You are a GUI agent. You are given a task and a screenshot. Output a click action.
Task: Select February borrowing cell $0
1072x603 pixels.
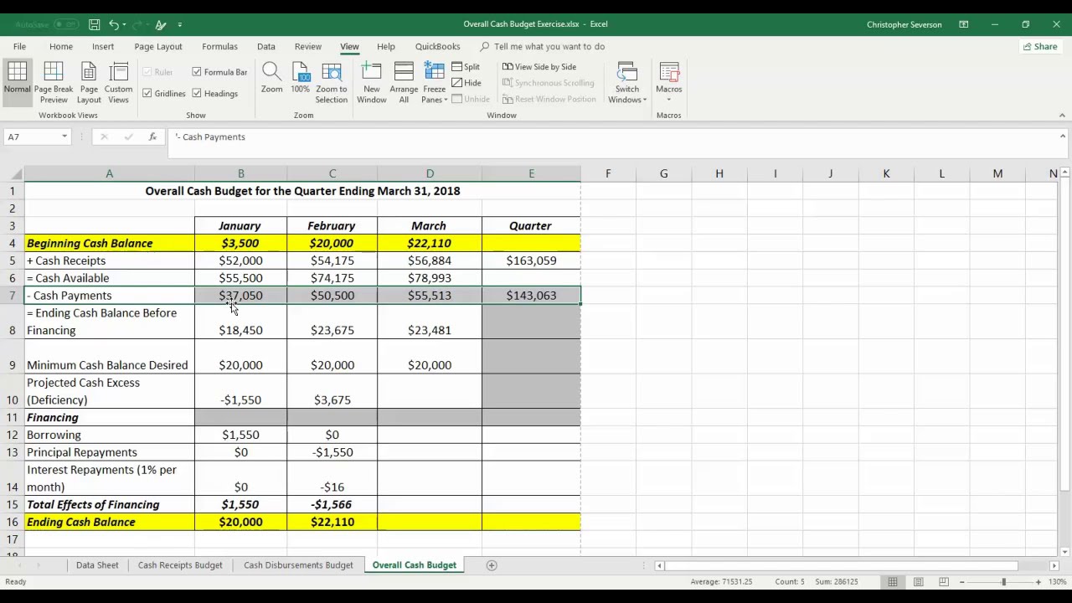point(332,435)
